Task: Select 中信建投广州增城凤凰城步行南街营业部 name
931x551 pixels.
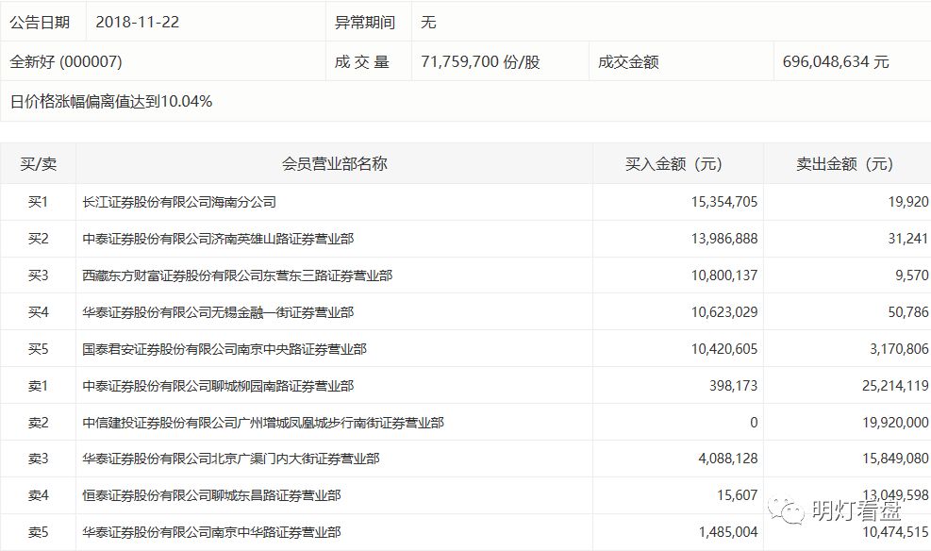Action: tap(263, 423)
